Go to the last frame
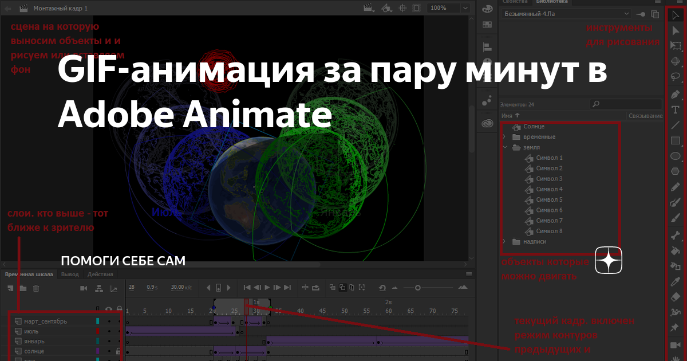 [x=287, y=288]
